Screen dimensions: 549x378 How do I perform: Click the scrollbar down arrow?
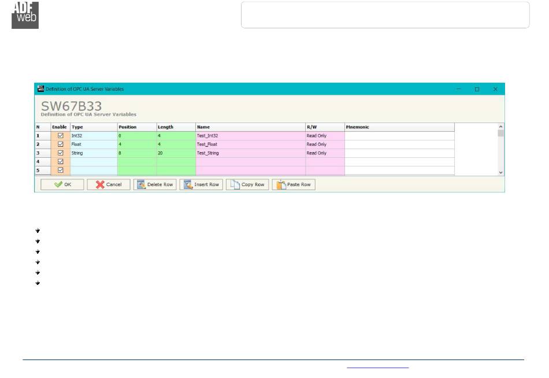coord(500,172)
